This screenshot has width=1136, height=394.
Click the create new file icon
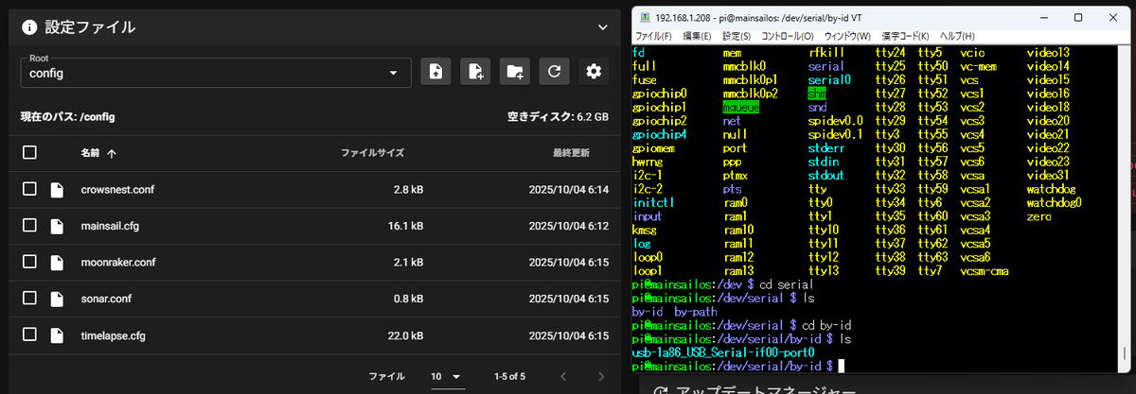[x=475, y=72]
